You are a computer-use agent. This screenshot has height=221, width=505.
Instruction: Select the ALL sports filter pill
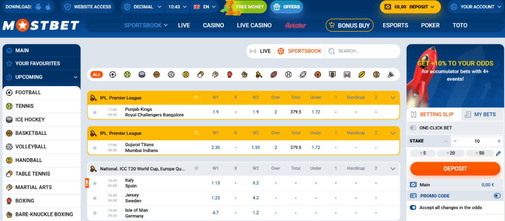click(x=96, y=74)
